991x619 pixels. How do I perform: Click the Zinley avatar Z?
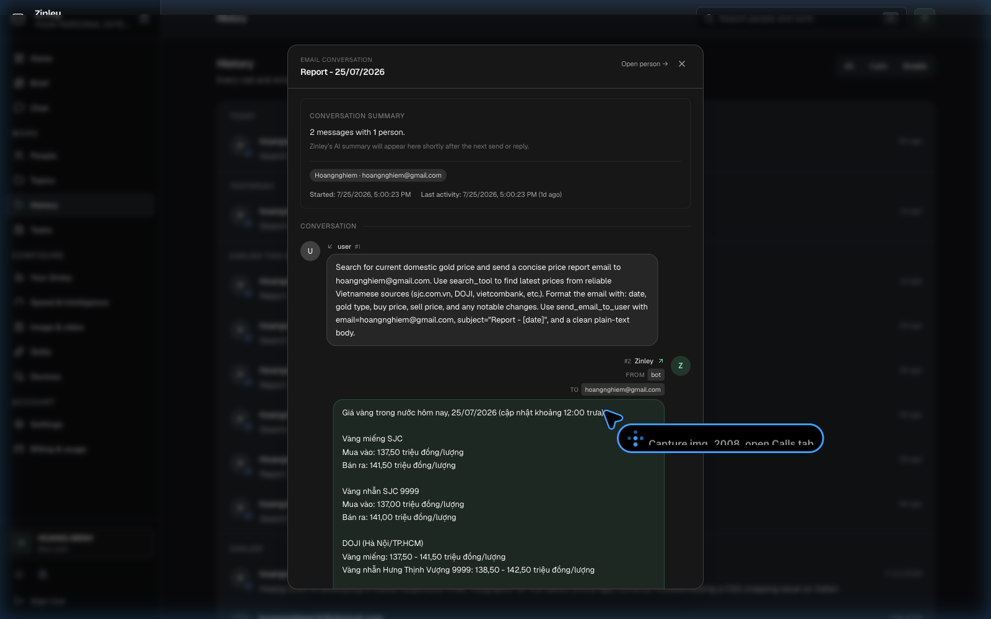point(681,366)
